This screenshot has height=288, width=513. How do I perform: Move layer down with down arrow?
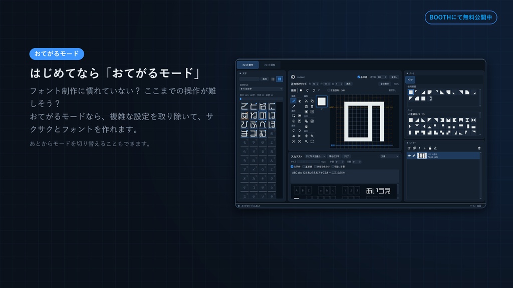tap(425, 148)
